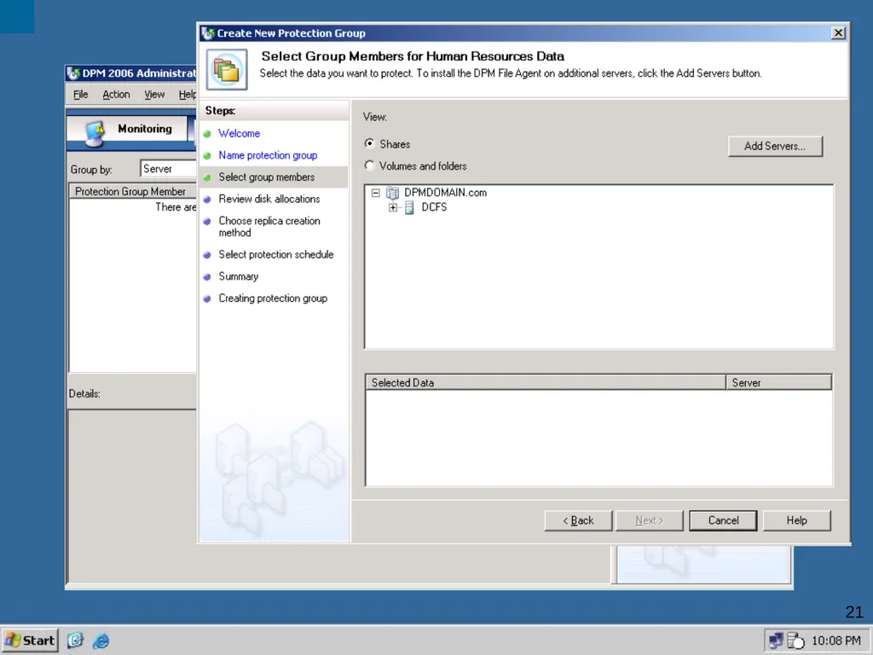Click the server-with-clock tray icon
The image size is (873, 655).
(796, 641)
